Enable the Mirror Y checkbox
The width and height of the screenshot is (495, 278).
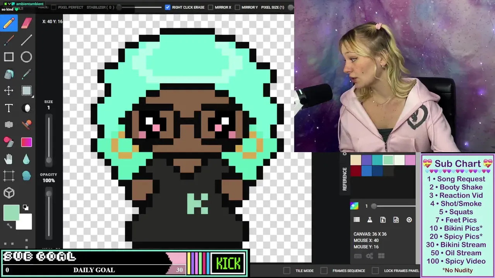click(x=237, y=7)
